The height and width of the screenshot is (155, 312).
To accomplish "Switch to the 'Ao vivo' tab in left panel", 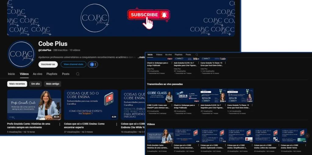I will (37, 74).
